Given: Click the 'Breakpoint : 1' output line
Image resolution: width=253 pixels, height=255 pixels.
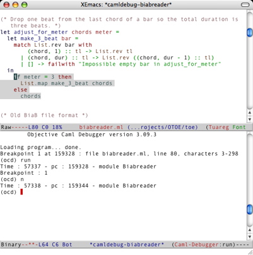Looking at the screenshot, I should pos(24,173).
